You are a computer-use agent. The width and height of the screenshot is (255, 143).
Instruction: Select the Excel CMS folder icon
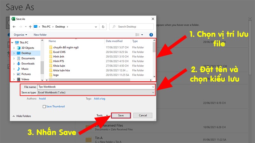[x=51, y=52]
